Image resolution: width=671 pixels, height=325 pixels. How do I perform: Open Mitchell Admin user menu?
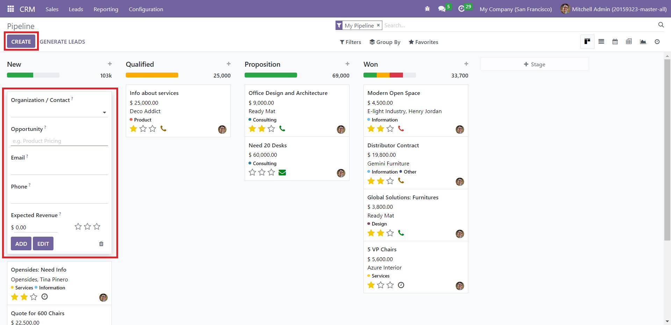tap(614, 9)
